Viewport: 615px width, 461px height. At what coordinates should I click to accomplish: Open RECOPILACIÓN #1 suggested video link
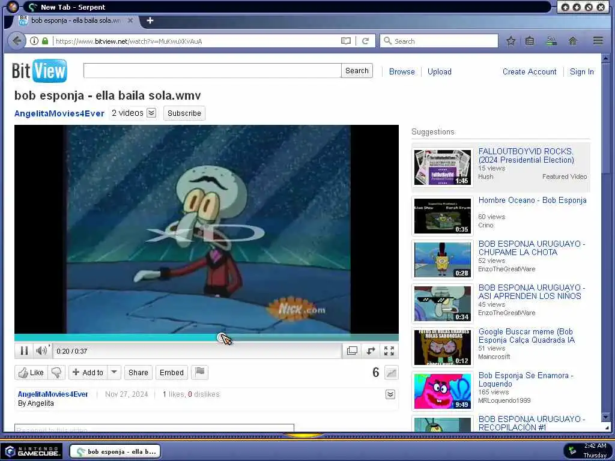point(532,423)
